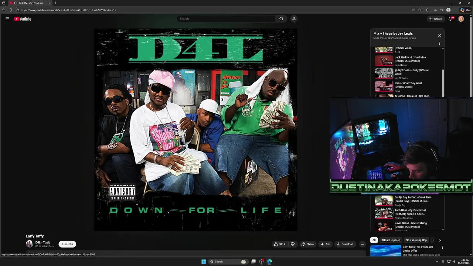Open Mix playlist three-dot options
This screenshot has height=266, width=473.
coord(439,43)
